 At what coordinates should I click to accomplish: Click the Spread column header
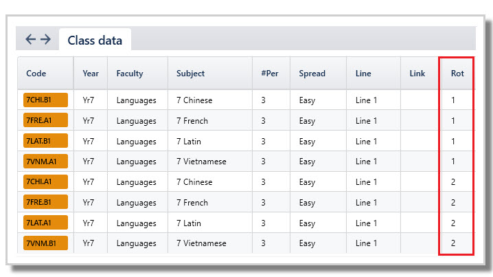tap(312, 74)
